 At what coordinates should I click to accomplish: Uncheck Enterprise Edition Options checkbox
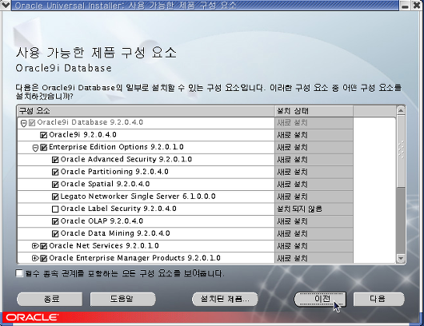(43, 148)
